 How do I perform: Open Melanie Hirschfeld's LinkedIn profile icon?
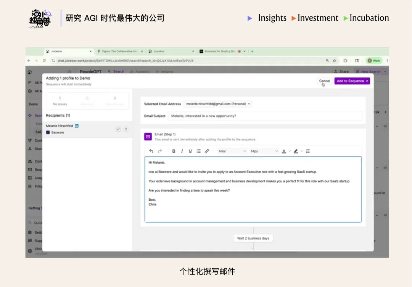tap(77, 125)
